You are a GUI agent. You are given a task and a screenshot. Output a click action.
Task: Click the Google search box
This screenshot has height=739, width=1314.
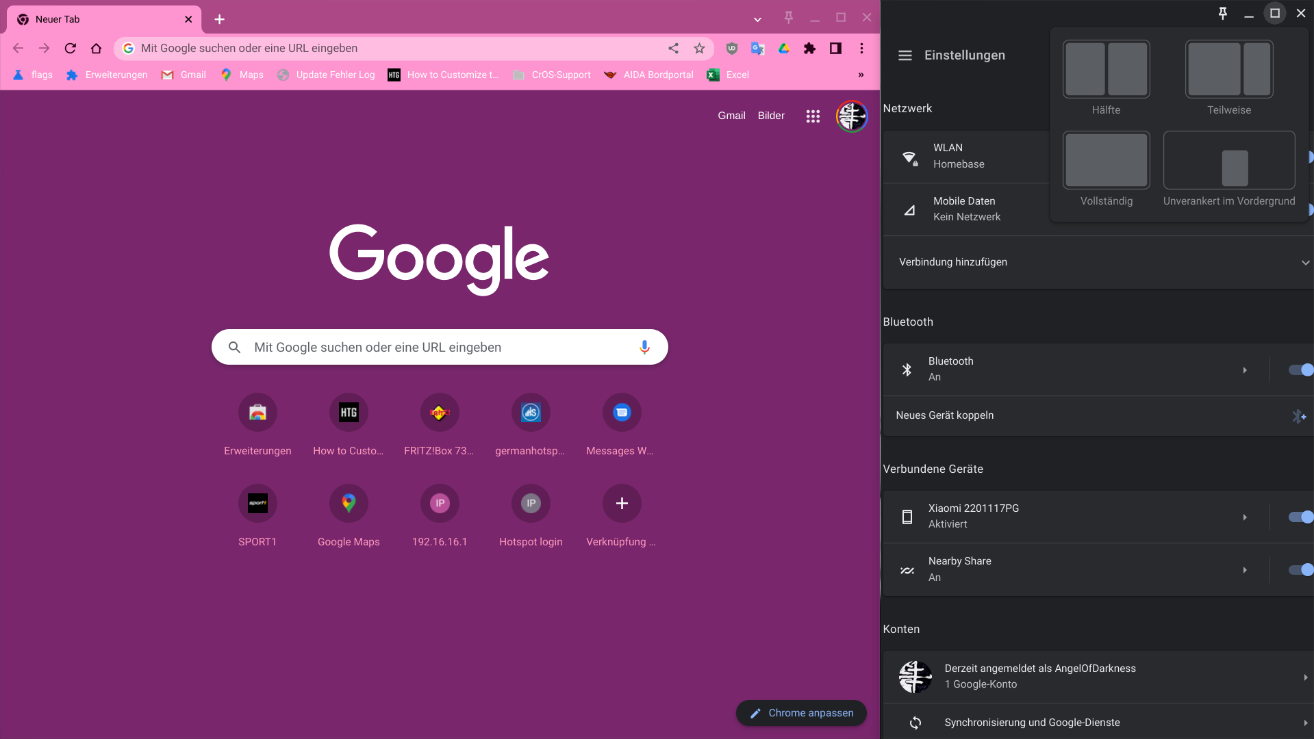(x=438, y=348)
